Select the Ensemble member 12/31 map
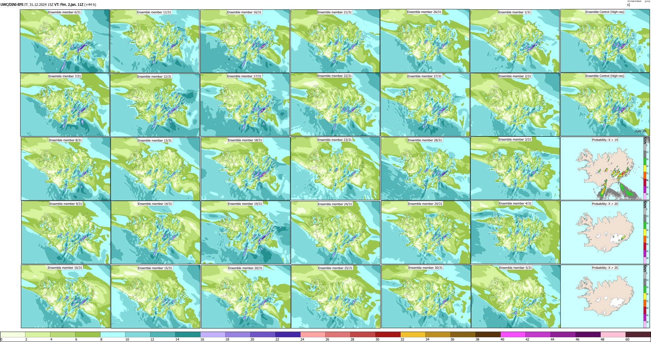 tap(155, 105)
